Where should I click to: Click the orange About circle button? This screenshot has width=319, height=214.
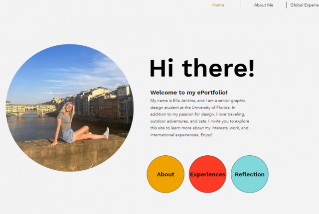pyautogui.click(x=165, y=174)
